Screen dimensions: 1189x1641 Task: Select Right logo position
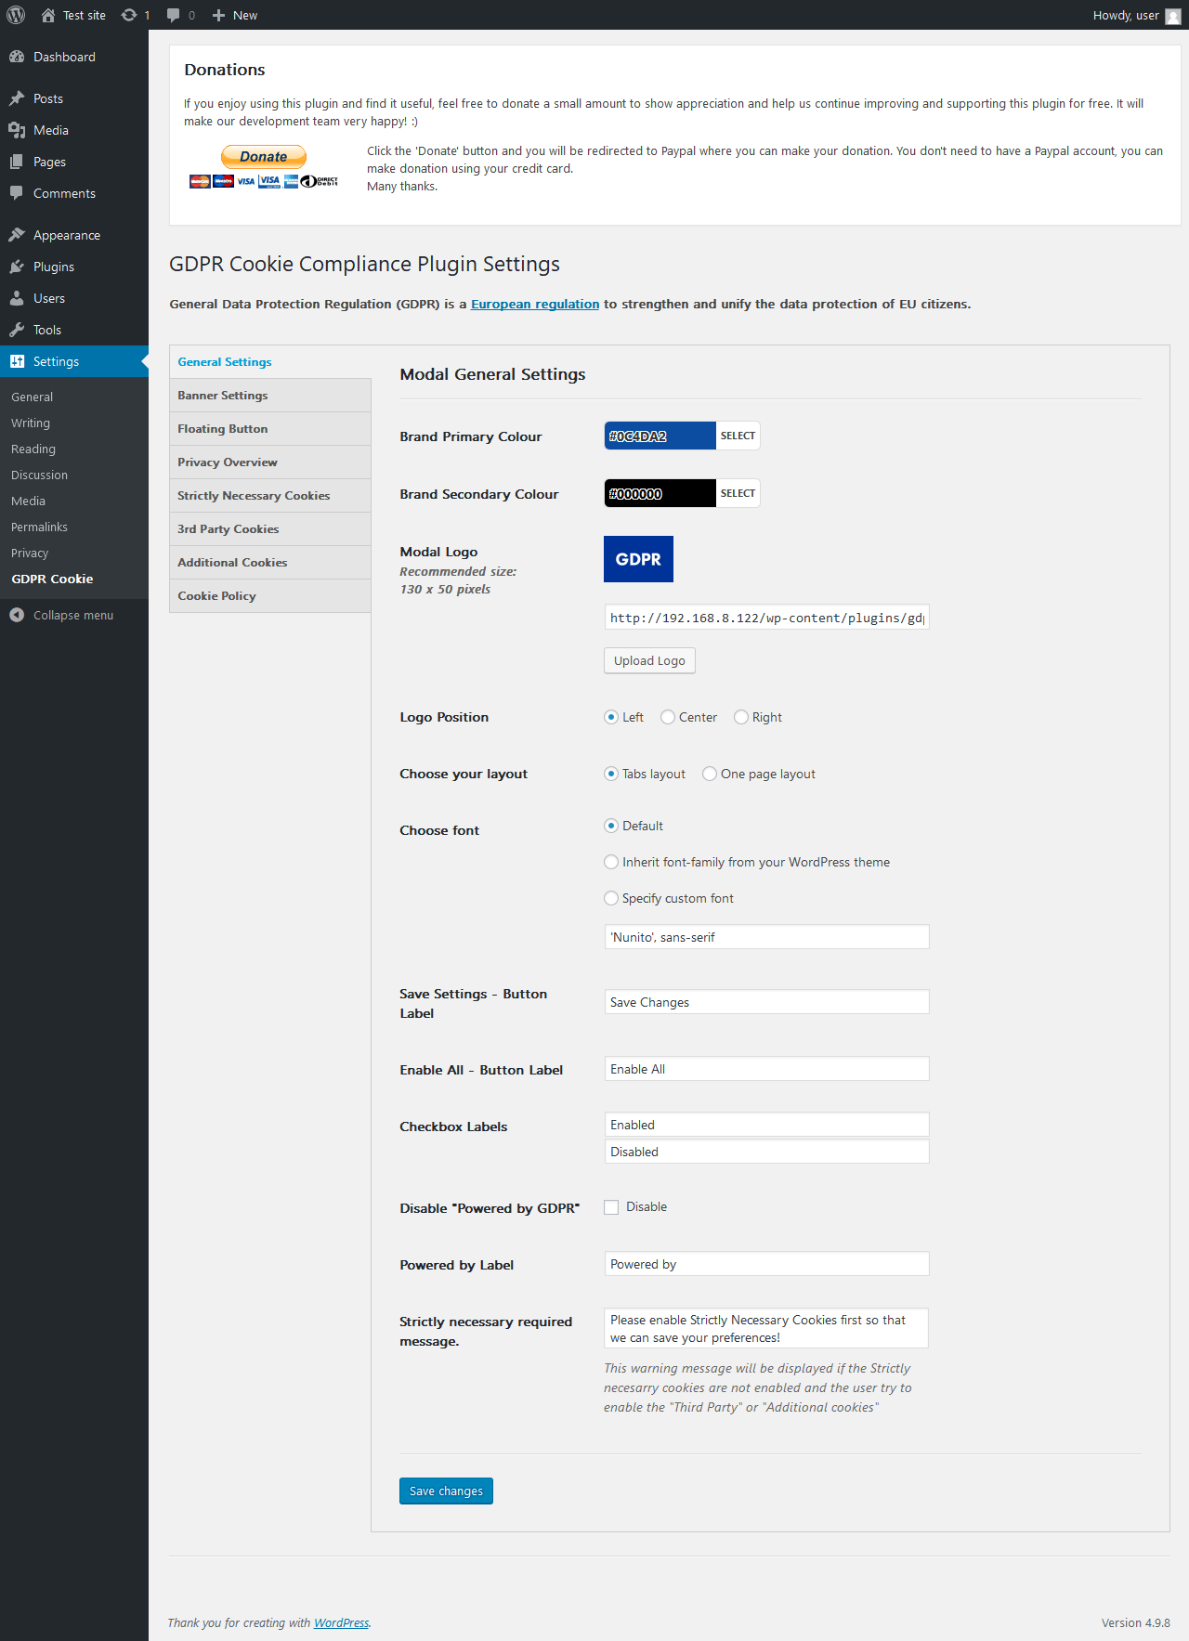point(741,717)
